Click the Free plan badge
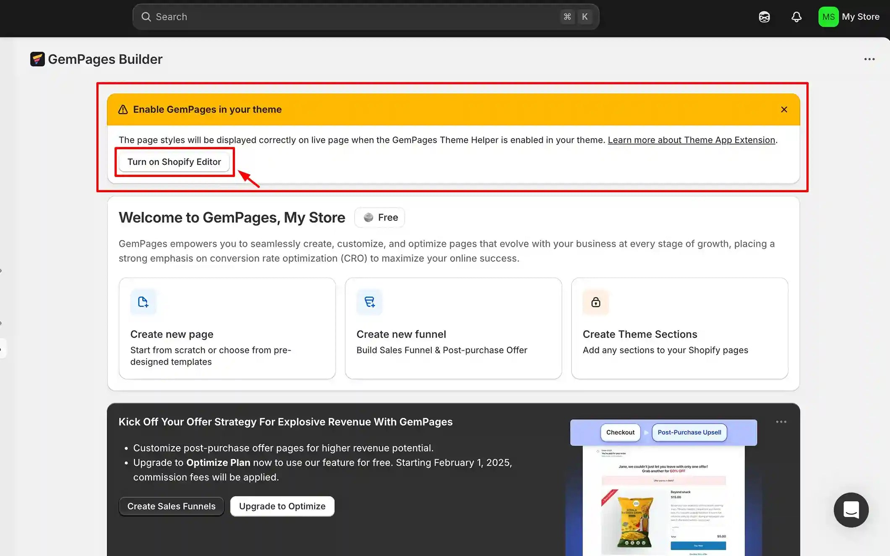The image size is (890, 556). (380, 217)
